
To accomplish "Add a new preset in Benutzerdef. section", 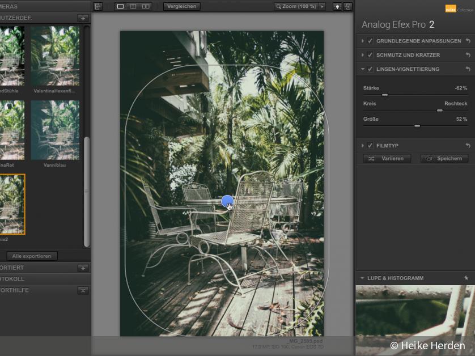I will click(83, 18).
